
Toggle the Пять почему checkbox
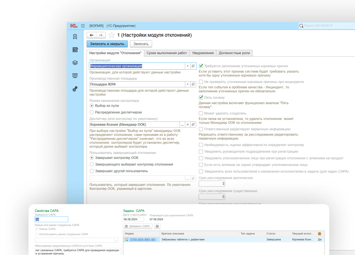(x=201, y=97)
